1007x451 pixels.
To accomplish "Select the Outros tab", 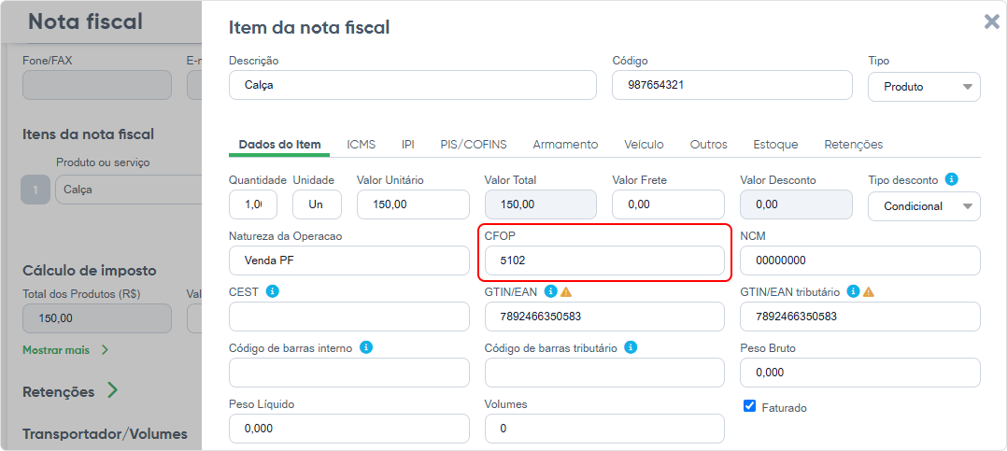I will click(708, 145).
